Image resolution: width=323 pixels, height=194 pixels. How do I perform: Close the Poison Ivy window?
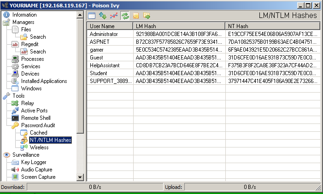[x=317, y=6]
